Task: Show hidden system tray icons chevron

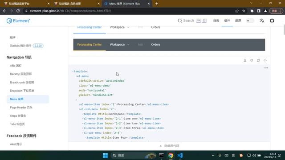Action: click(213, 156)
